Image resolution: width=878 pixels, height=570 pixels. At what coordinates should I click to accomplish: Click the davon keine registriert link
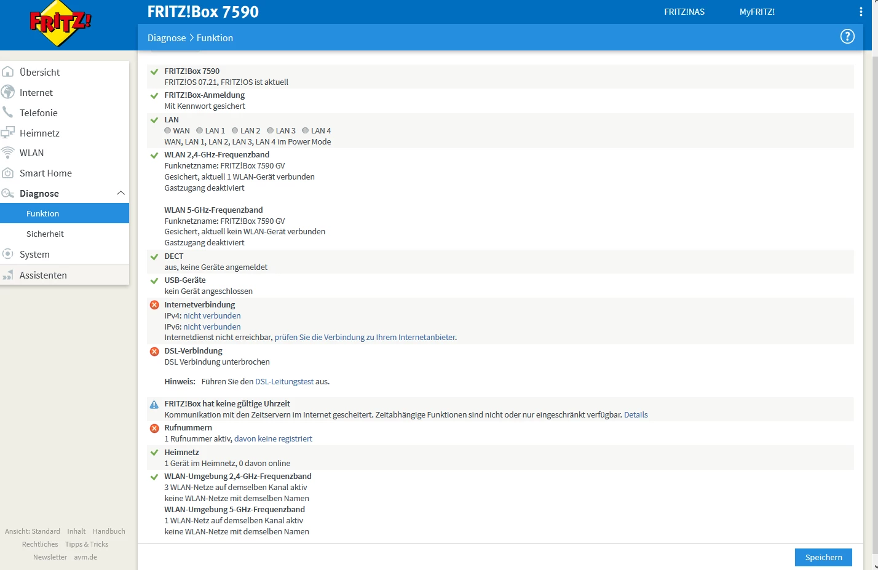click(x=273, y=438)
